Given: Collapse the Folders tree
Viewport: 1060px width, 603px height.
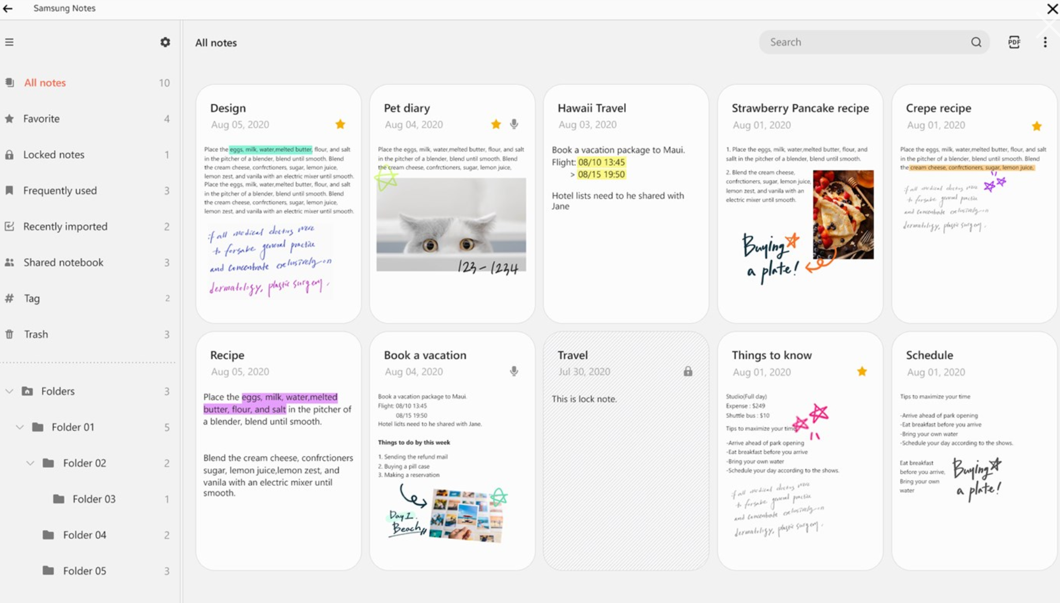Looking at the screenshot, I should [x=9, y=390].
